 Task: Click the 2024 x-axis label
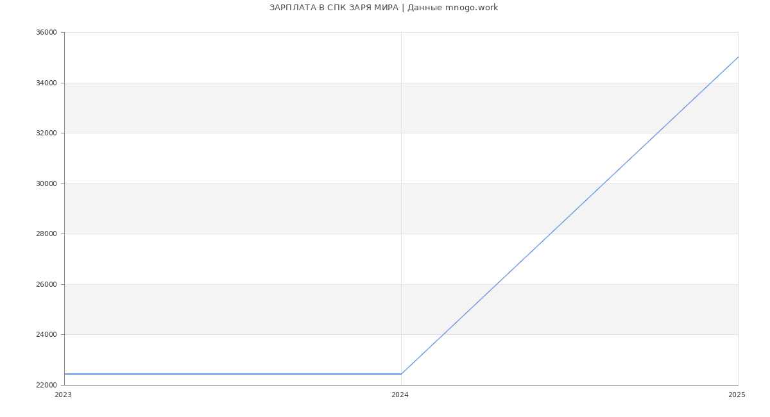(x=400, y=395)
